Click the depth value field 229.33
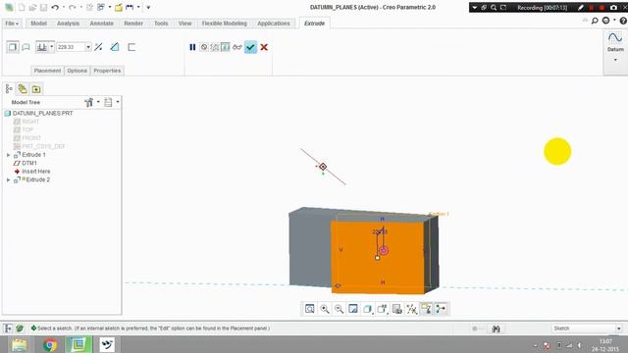The image size is (628, 353). (71, 47)
